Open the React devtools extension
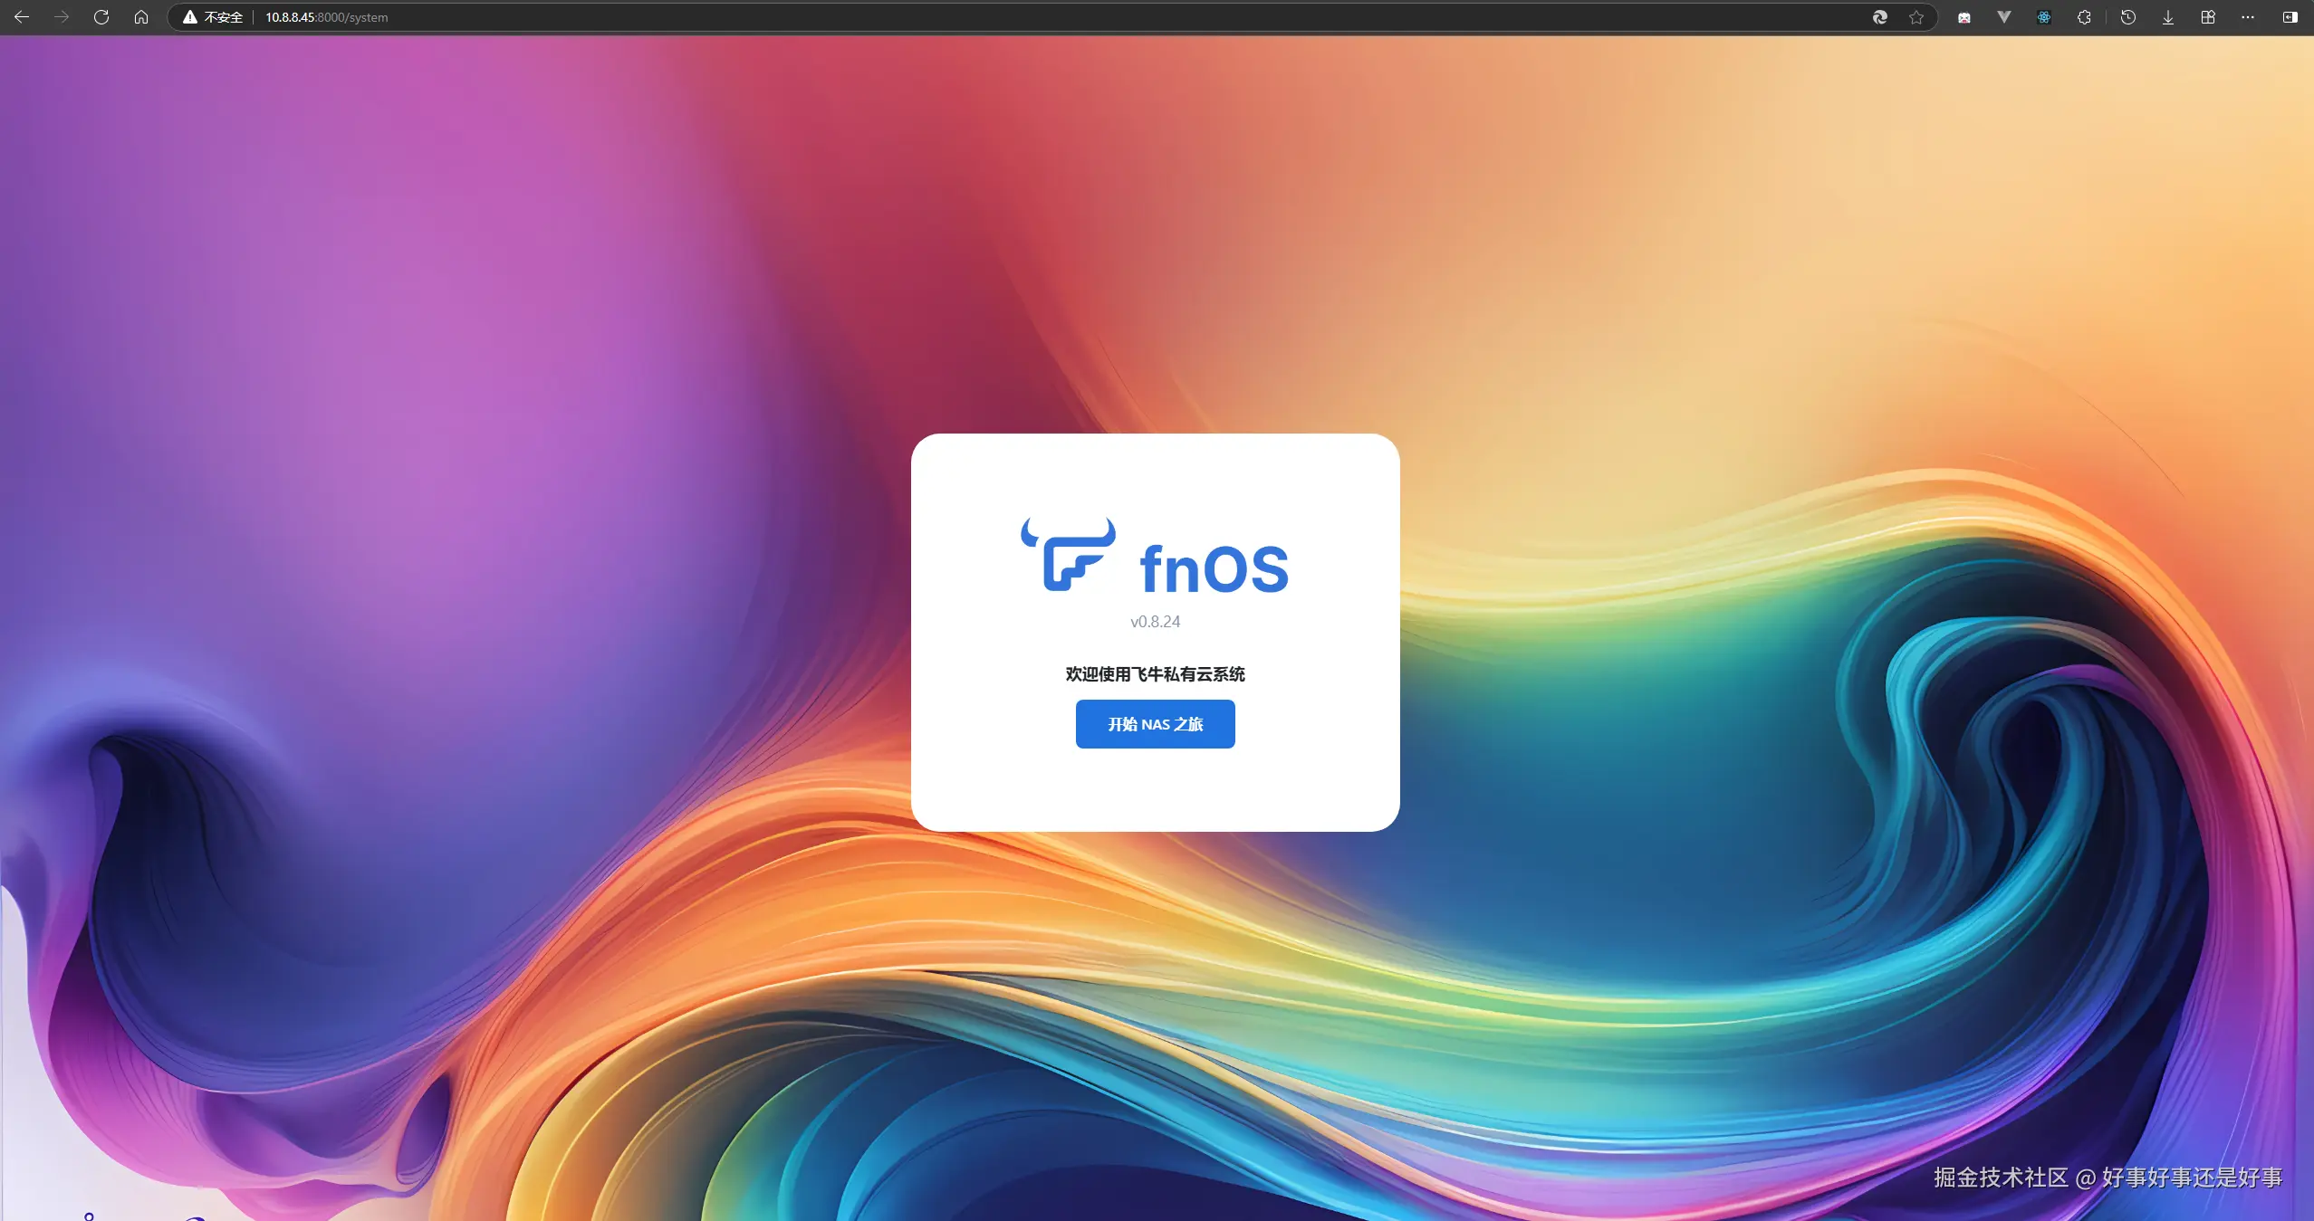Viewport: 2314px width, 1221px height. [2044, 17]
